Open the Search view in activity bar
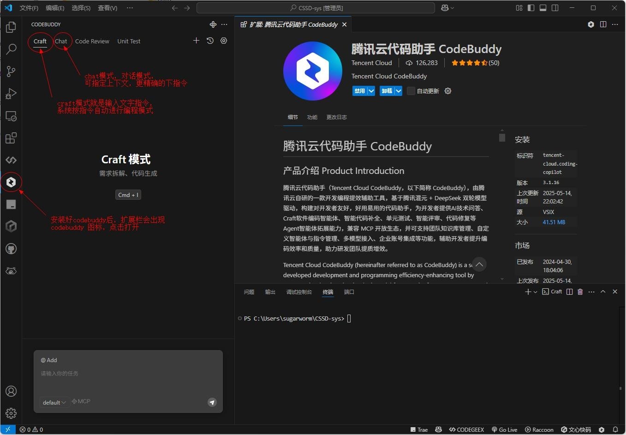626x435 pixels. point(11,49)
